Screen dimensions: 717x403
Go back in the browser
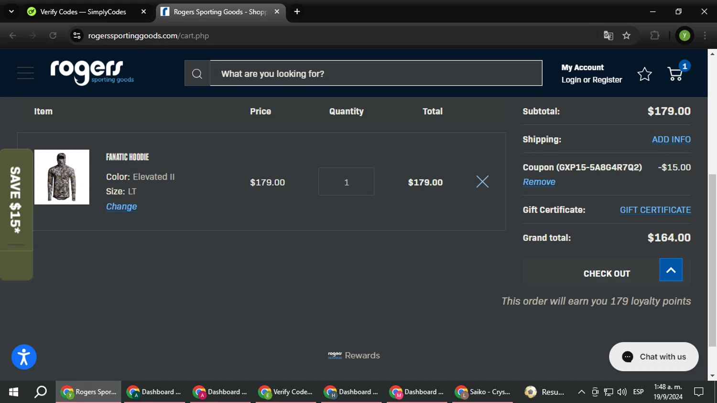point(13,35)
